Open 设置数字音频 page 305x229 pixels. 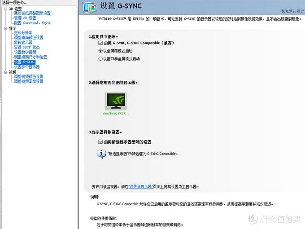click(25, 52)
